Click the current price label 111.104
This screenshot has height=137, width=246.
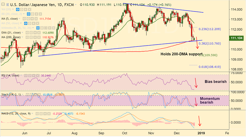237,38
